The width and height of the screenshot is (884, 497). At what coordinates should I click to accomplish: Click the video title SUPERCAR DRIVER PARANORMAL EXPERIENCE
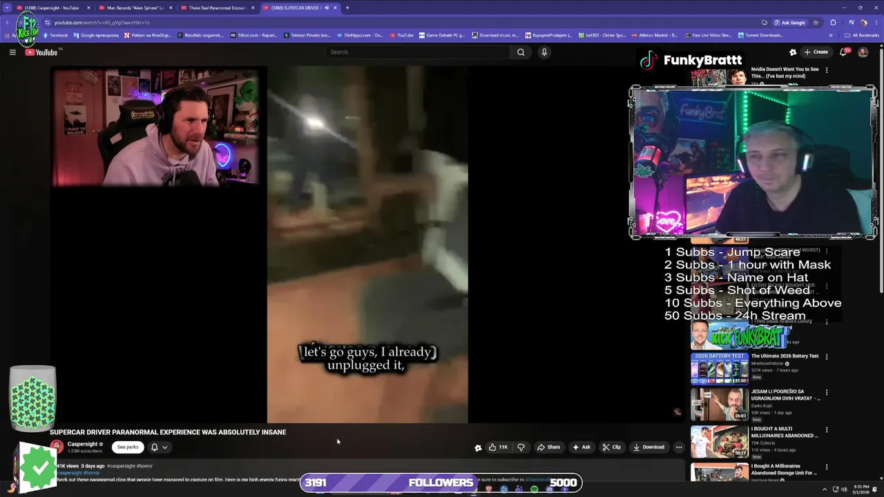click(168, 432)
